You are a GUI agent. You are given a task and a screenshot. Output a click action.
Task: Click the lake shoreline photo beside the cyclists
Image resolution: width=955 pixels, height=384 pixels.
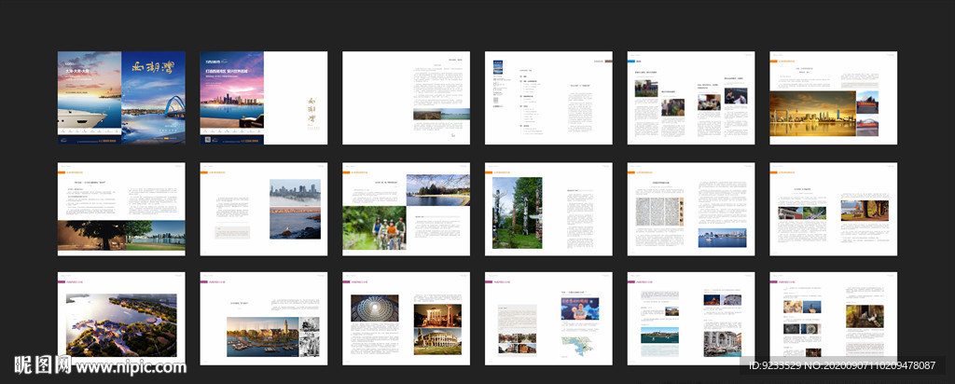tap(437, 190)
